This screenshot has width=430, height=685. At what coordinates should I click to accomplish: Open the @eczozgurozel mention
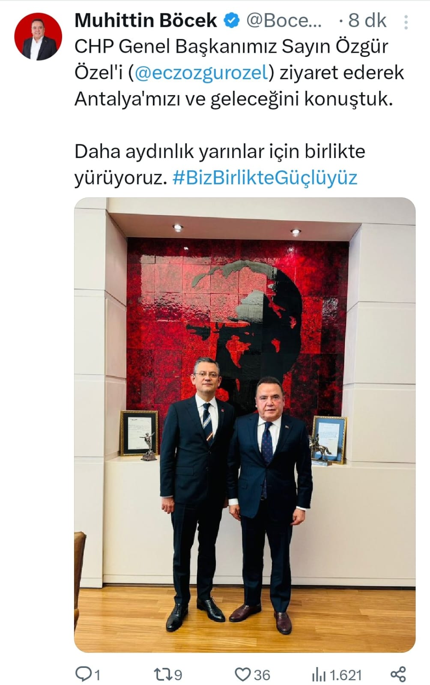(x=201, y=73)
